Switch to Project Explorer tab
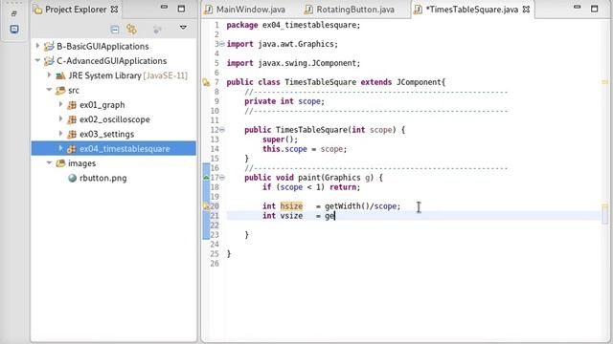The image size is (613, 344). click(76, 10)
